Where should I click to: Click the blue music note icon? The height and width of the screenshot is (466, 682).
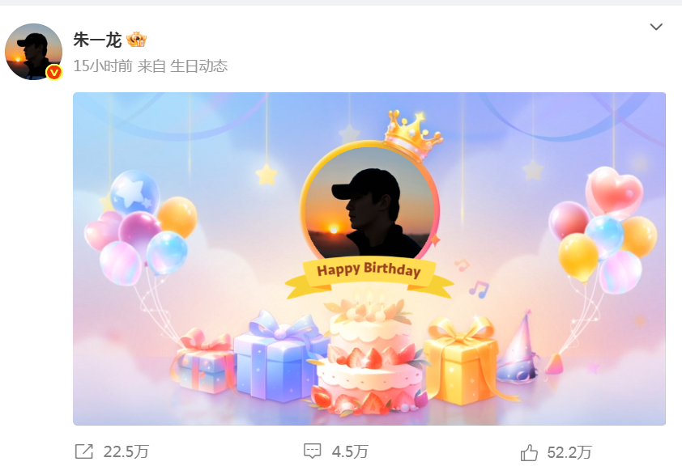tap(479, 290)
